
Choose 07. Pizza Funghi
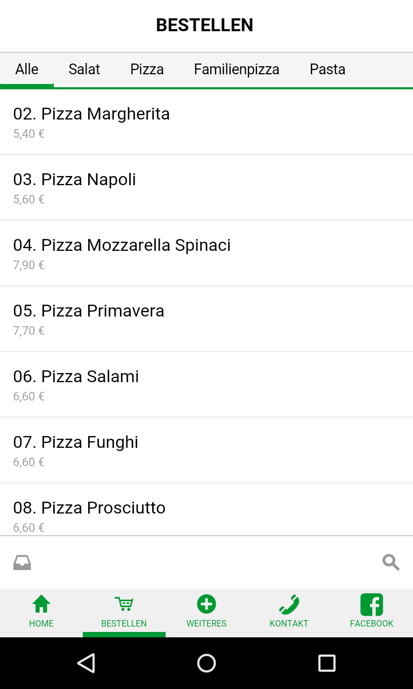pyautogui.click(x=206, y=451)
